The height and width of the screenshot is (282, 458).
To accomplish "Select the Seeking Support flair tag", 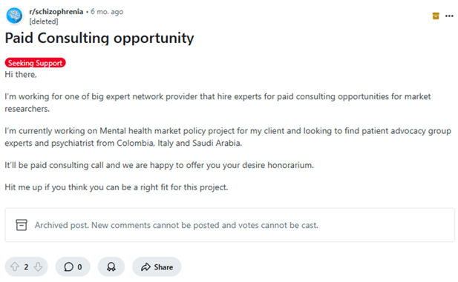I will tap(35, 63).
